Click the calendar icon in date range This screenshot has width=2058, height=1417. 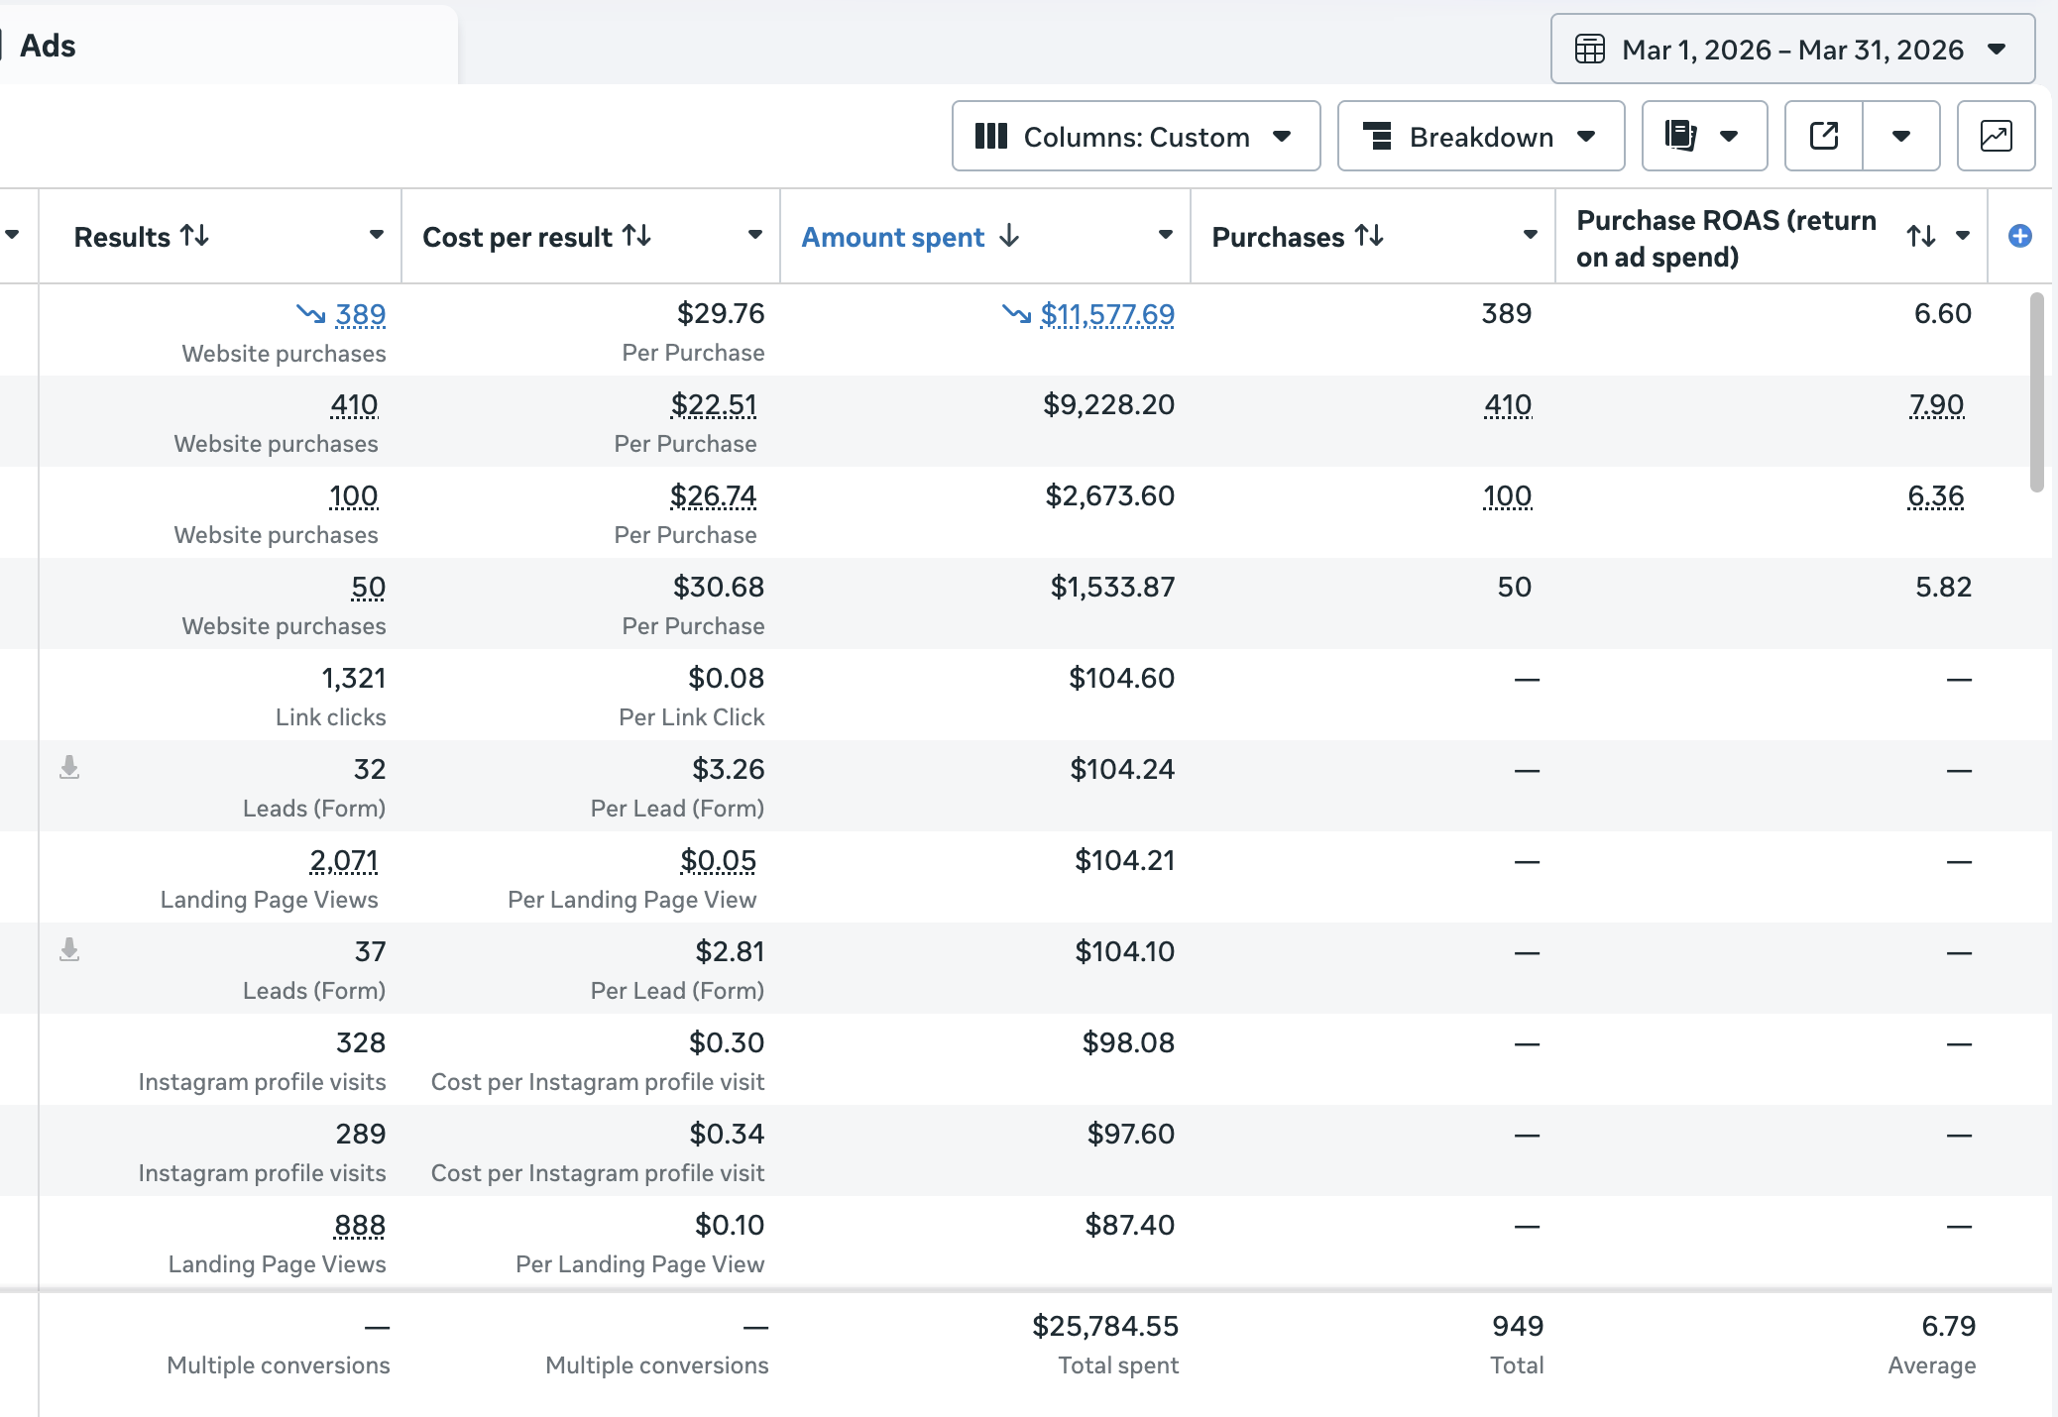pos(1590,49)
